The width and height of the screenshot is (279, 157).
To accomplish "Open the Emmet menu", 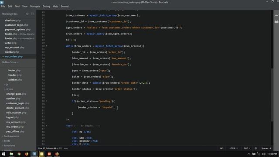I will [65, 6].
